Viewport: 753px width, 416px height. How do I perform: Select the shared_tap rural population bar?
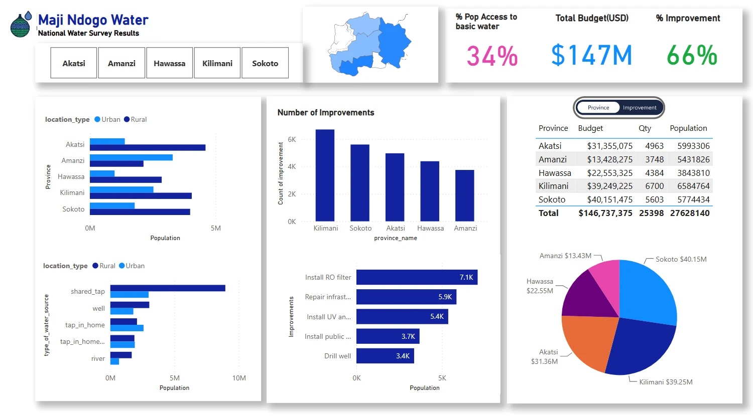pyautogui.click(x=168, y=288)
